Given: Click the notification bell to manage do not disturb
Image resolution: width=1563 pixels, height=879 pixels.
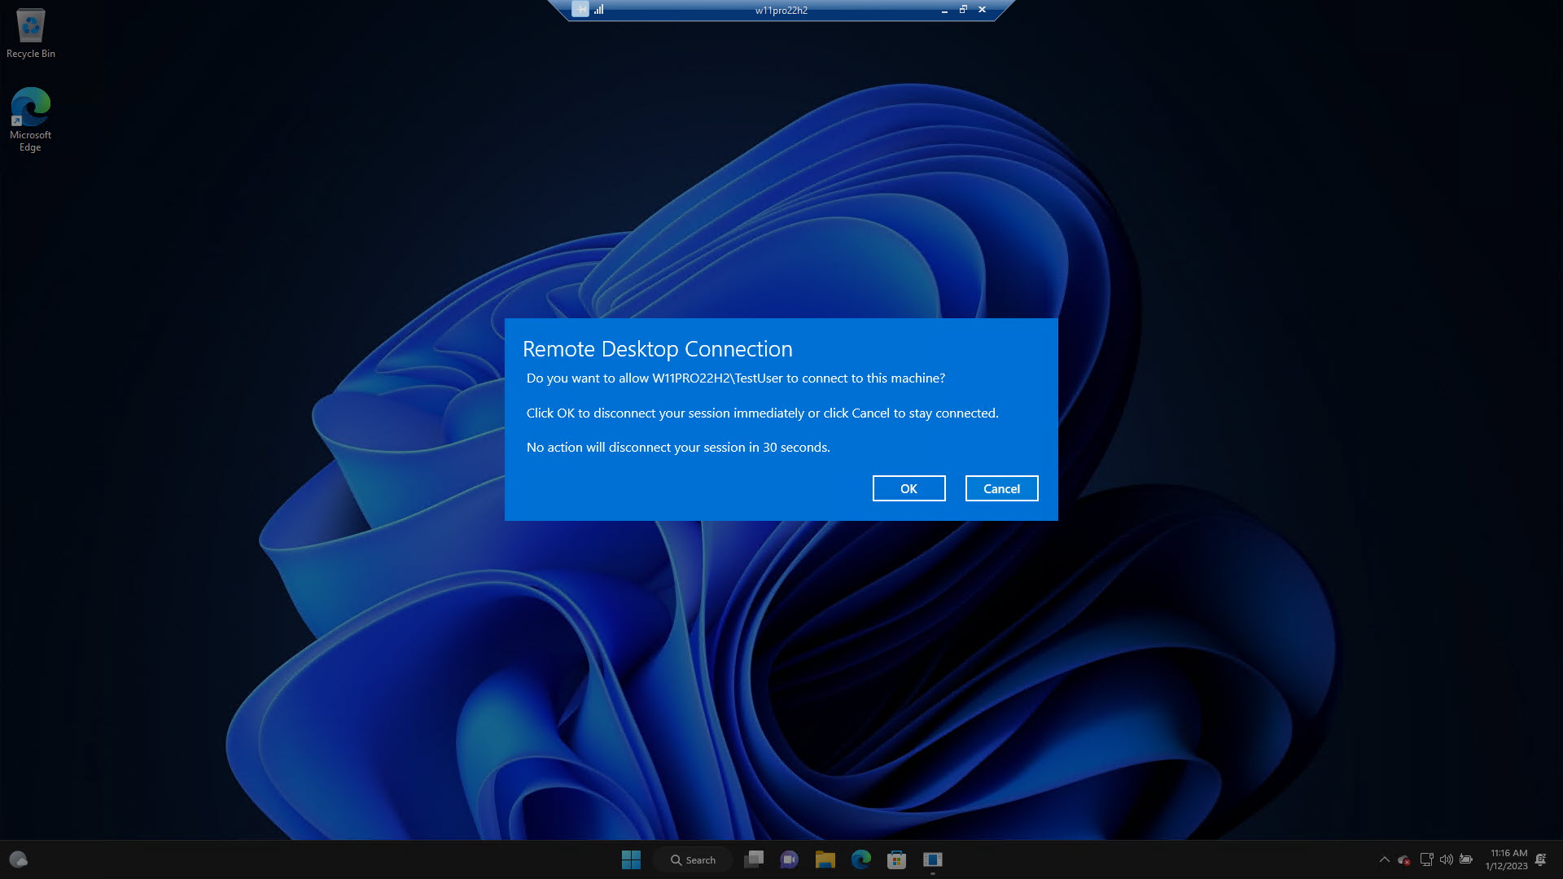Looking at the screenshot, I should [1541, 860].
